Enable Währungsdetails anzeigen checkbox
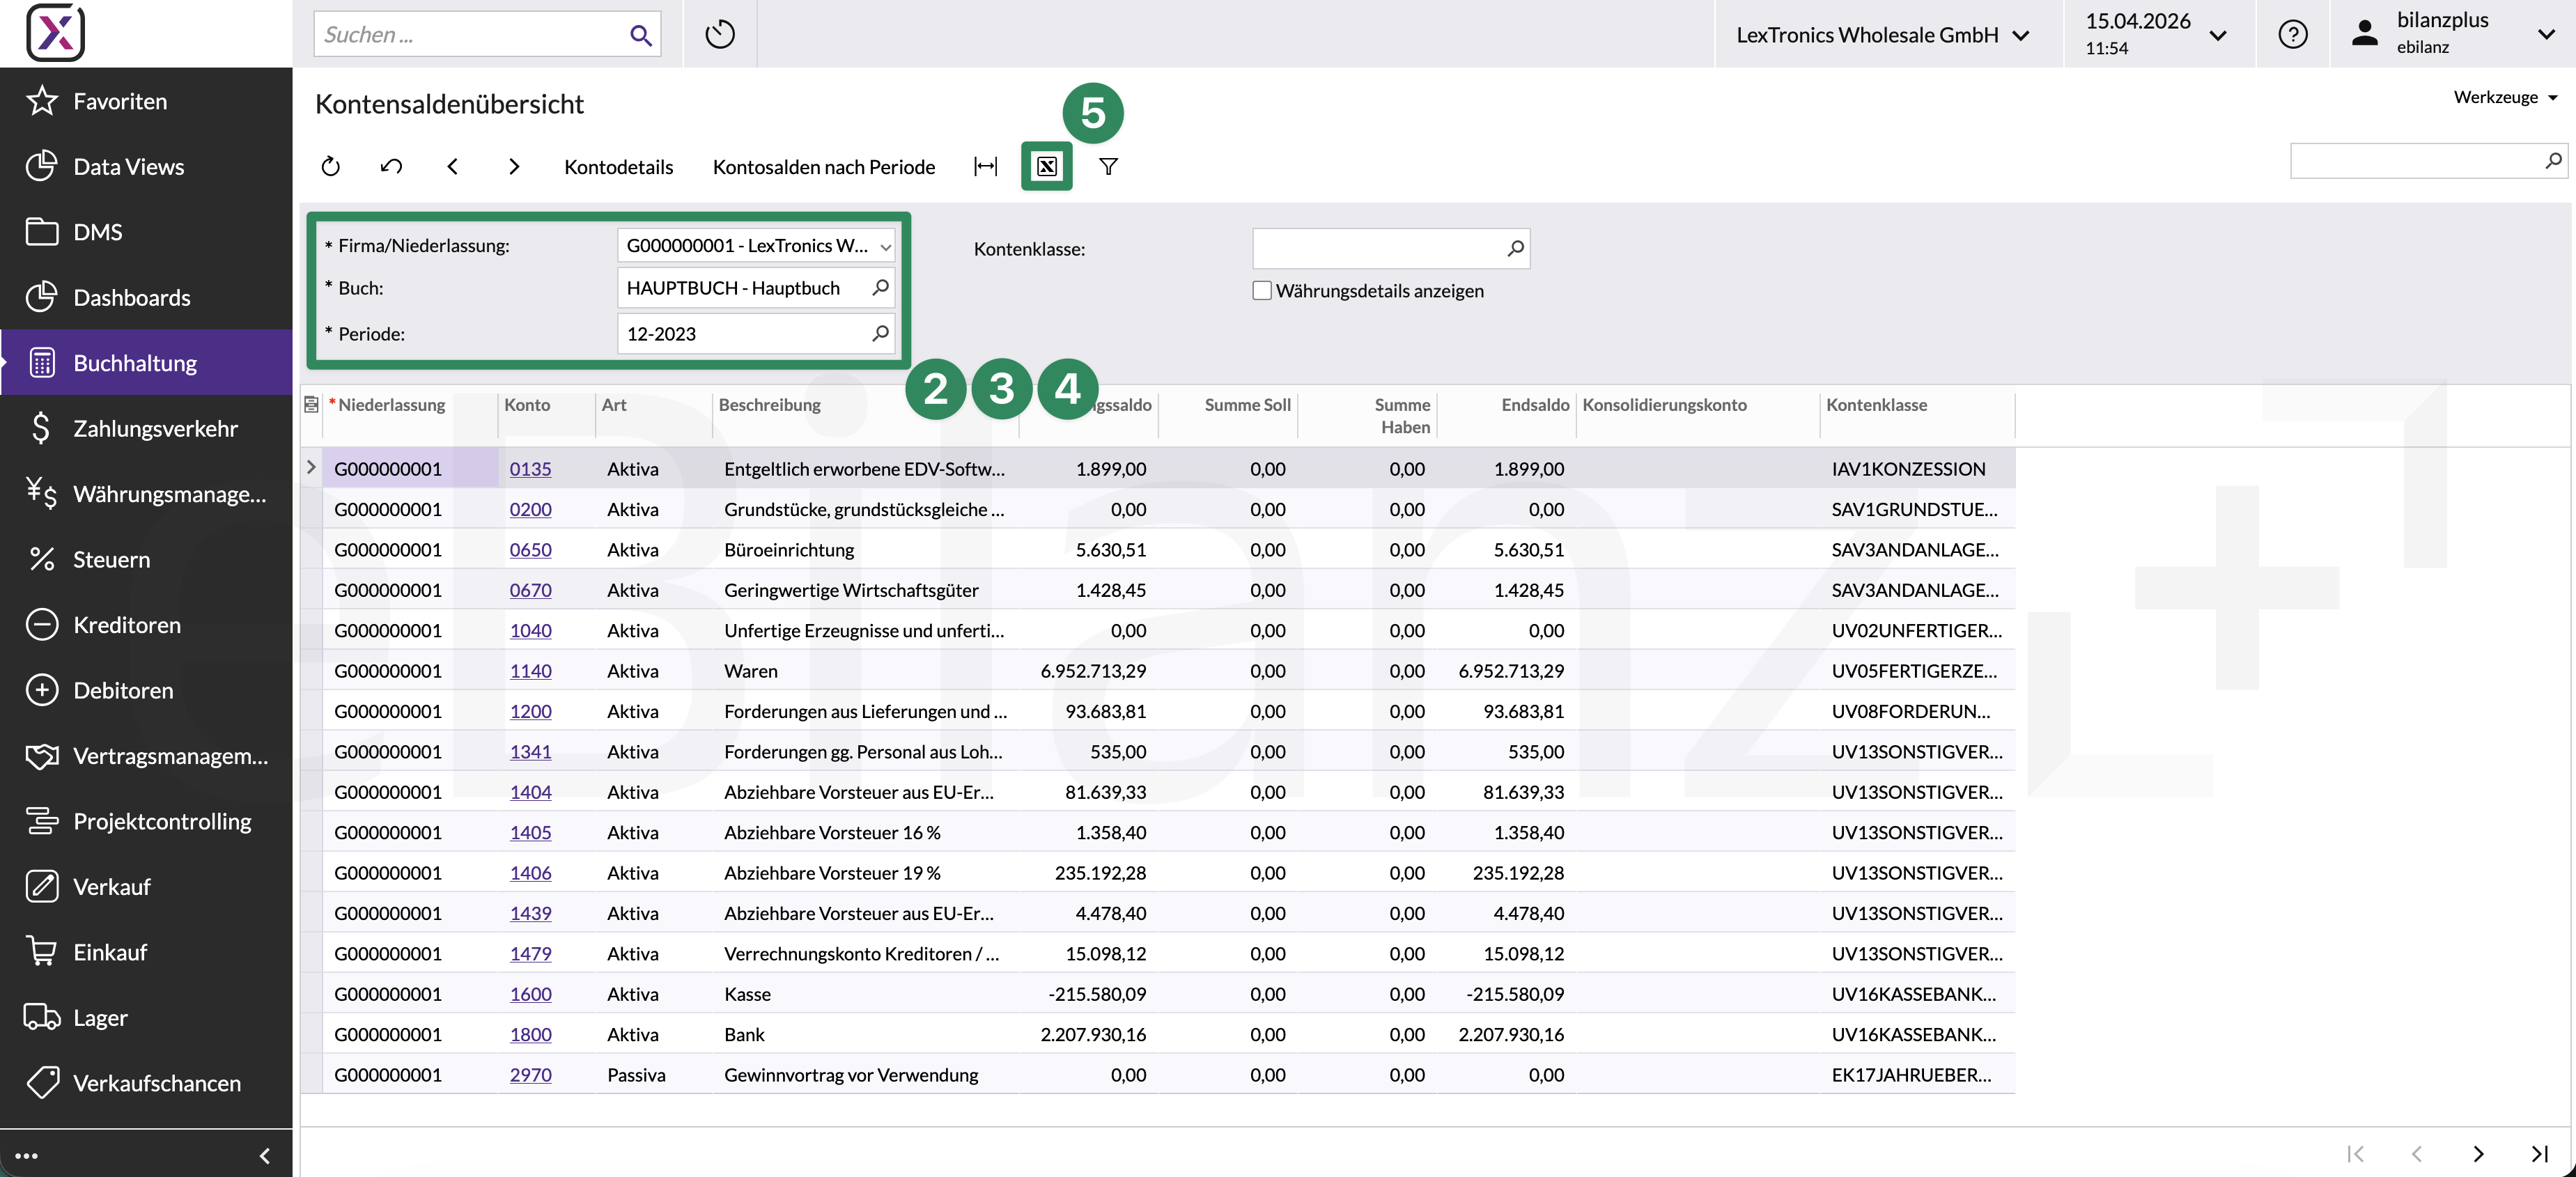 [1262, 291]
